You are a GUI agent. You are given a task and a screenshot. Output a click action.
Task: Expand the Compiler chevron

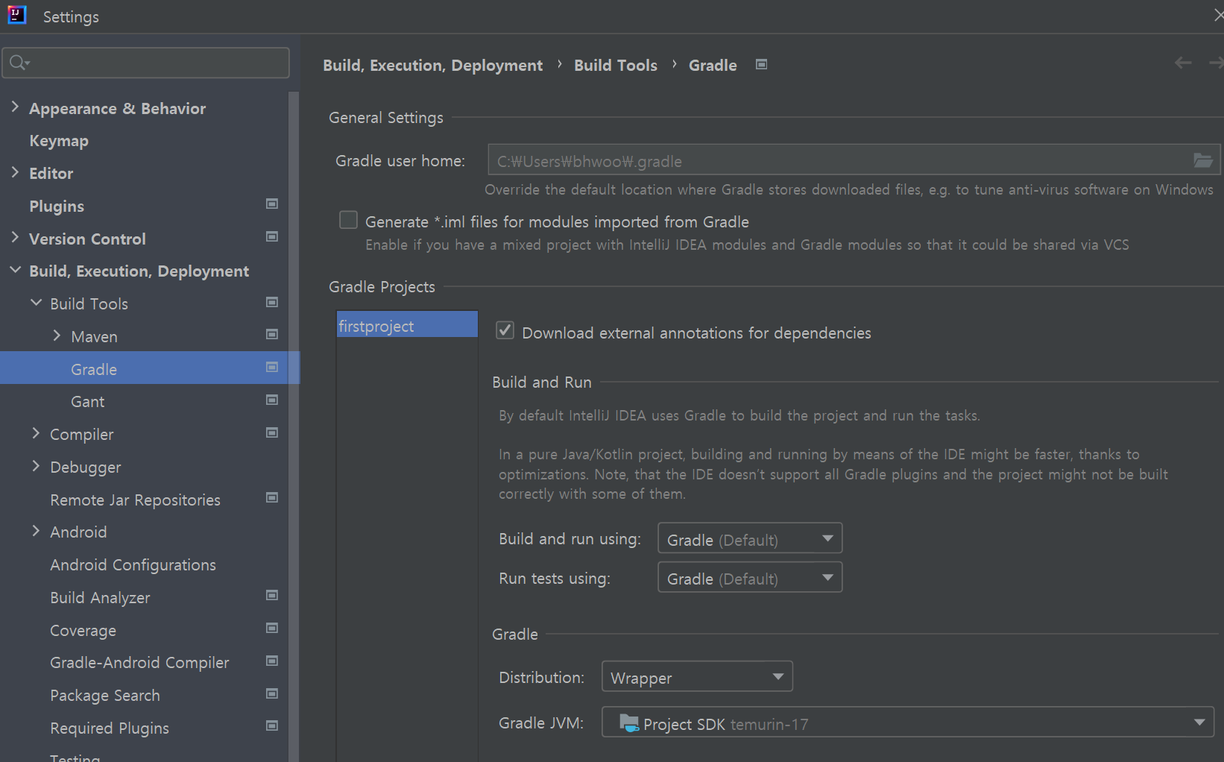coord(36,433)
